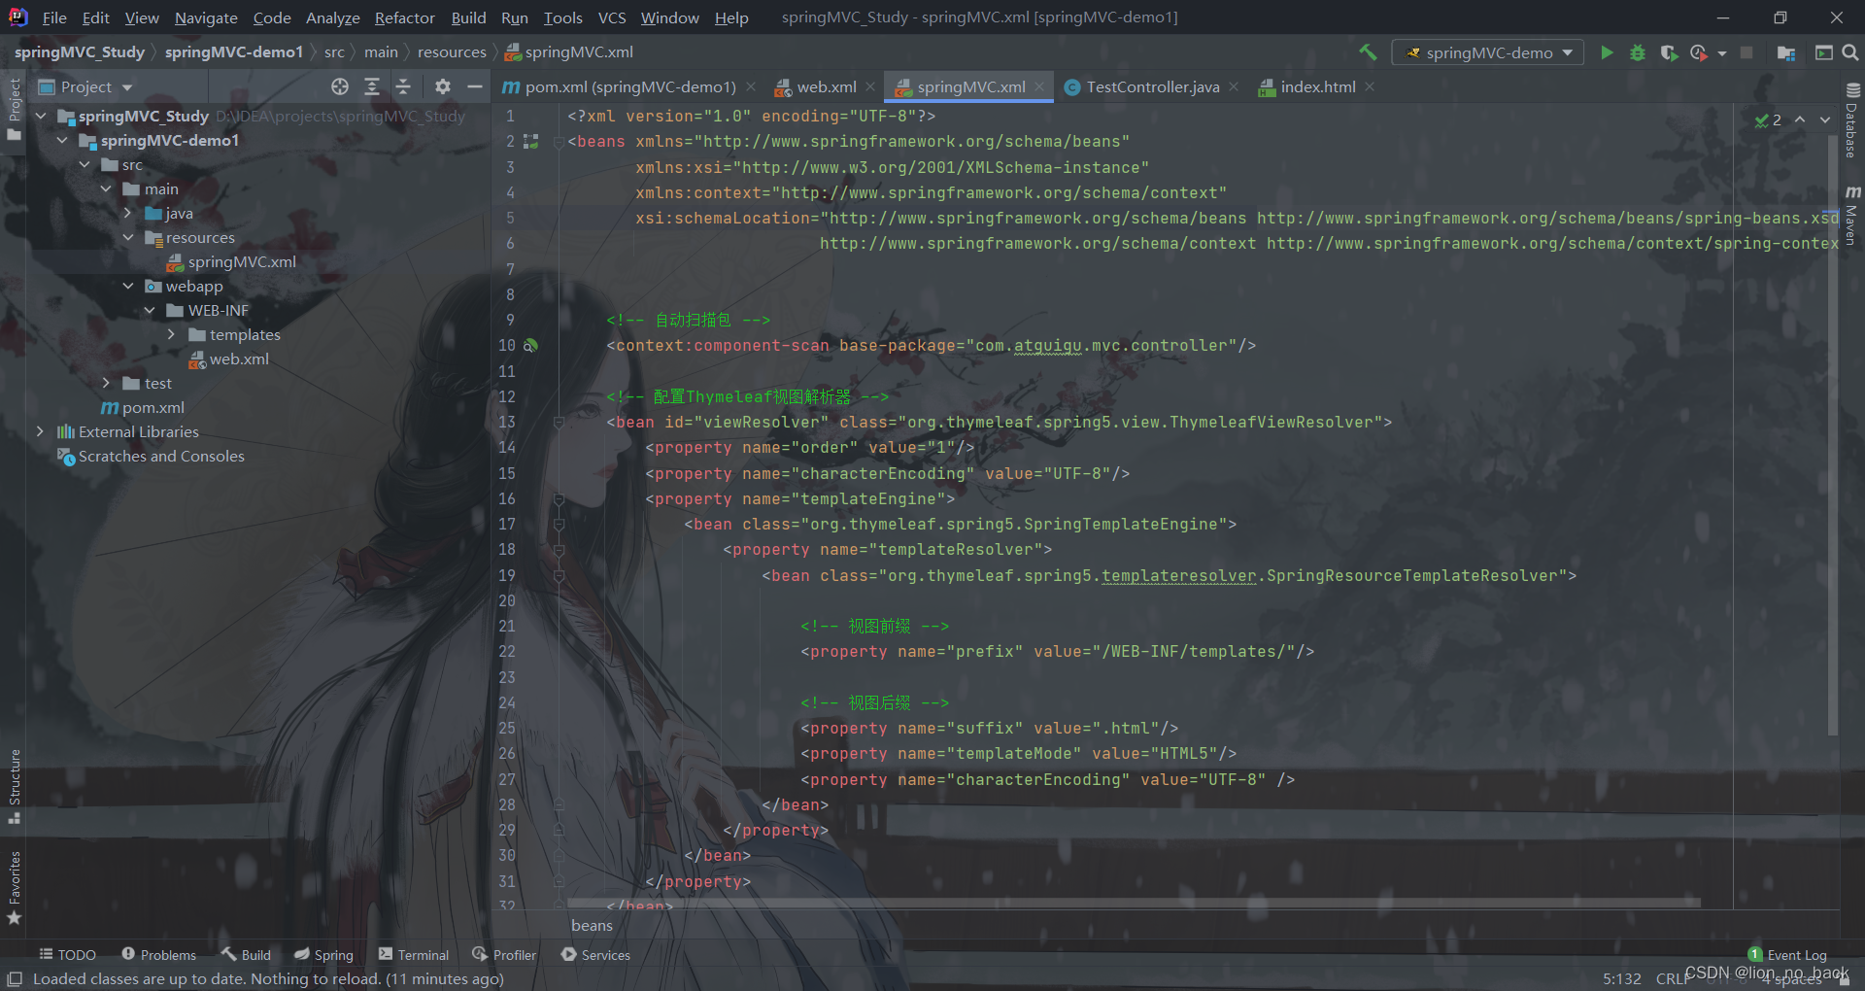Open the profiler run icon
The width and height of the screenshot is (1865, 991).
[x=1699, y=52]
